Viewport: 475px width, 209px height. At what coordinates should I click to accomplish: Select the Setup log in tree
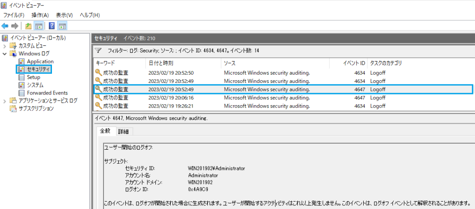click(33, 77)
